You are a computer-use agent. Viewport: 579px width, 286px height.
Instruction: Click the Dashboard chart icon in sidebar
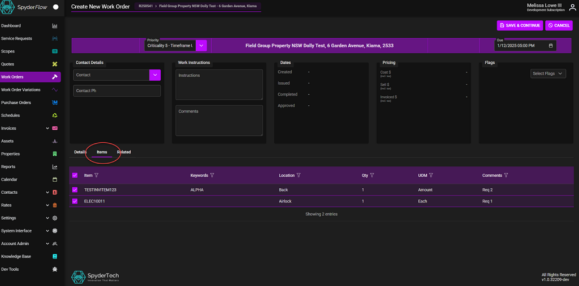(55, 26)
